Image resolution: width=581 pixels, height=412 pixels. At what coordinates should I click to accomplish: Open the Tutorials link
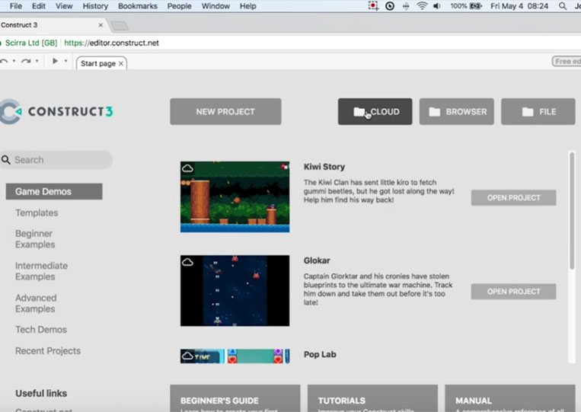click(372, 398)
